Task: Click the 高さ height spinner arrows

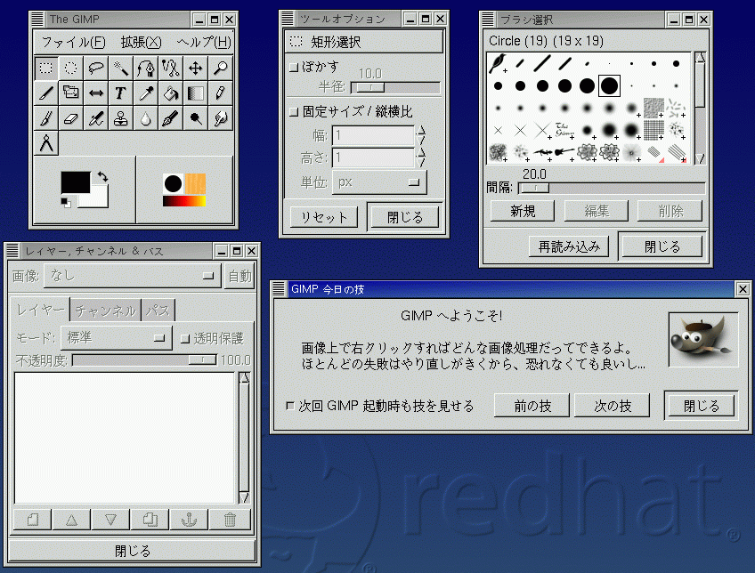Action: [x=421, y=157]
